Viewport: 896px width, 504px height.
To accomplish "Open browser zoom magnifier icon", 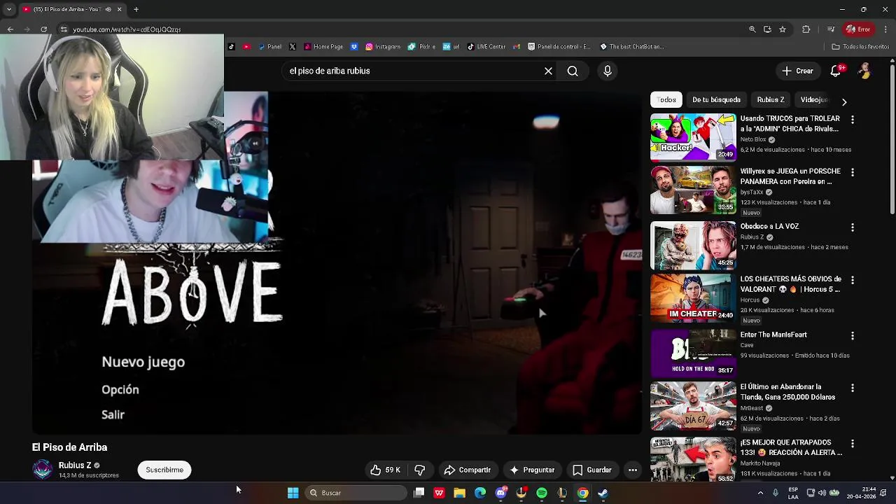I will click(x=752, y=29).
